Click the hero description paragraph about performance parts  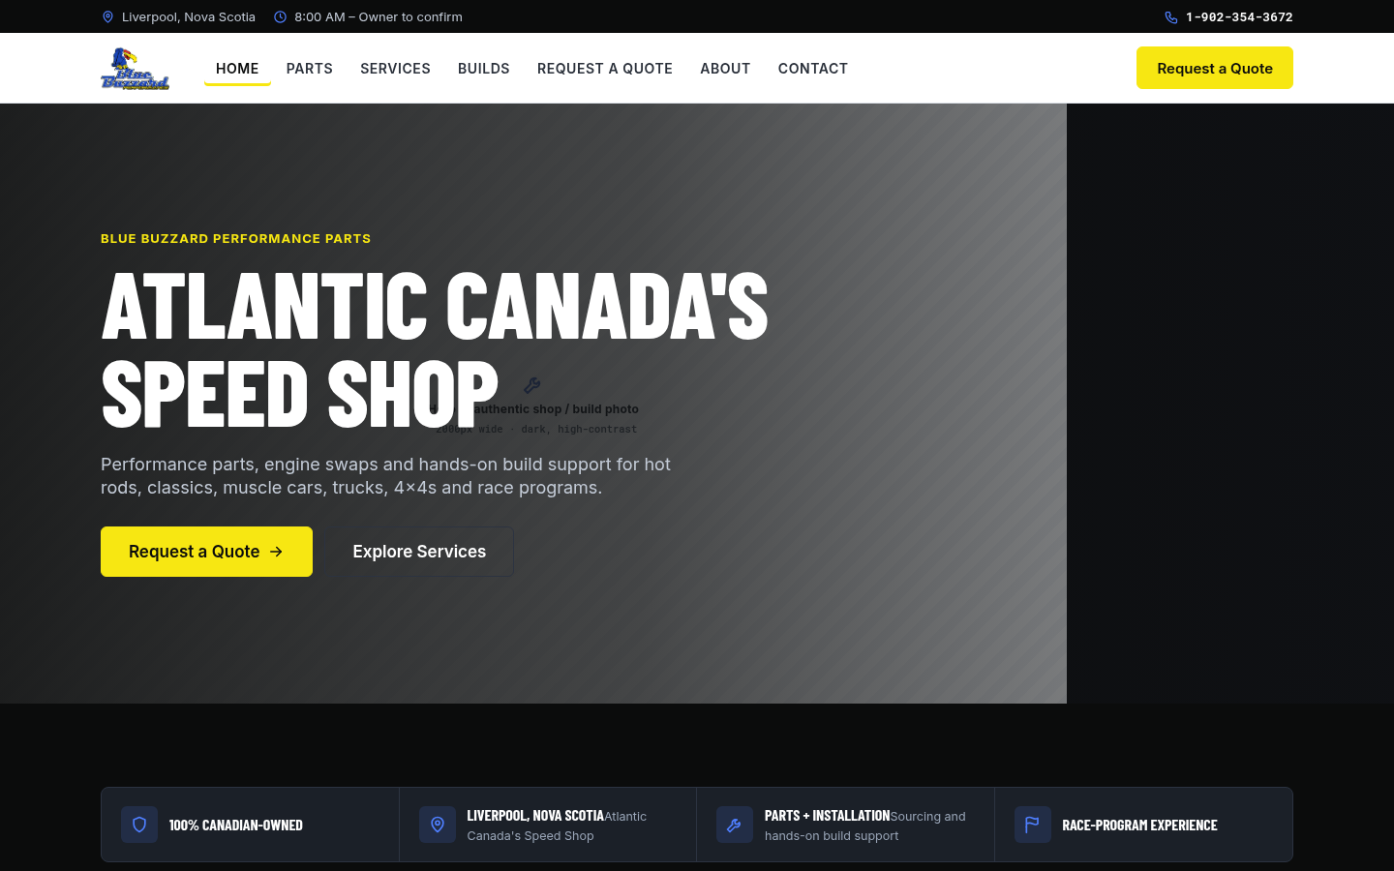click(385, 476)
